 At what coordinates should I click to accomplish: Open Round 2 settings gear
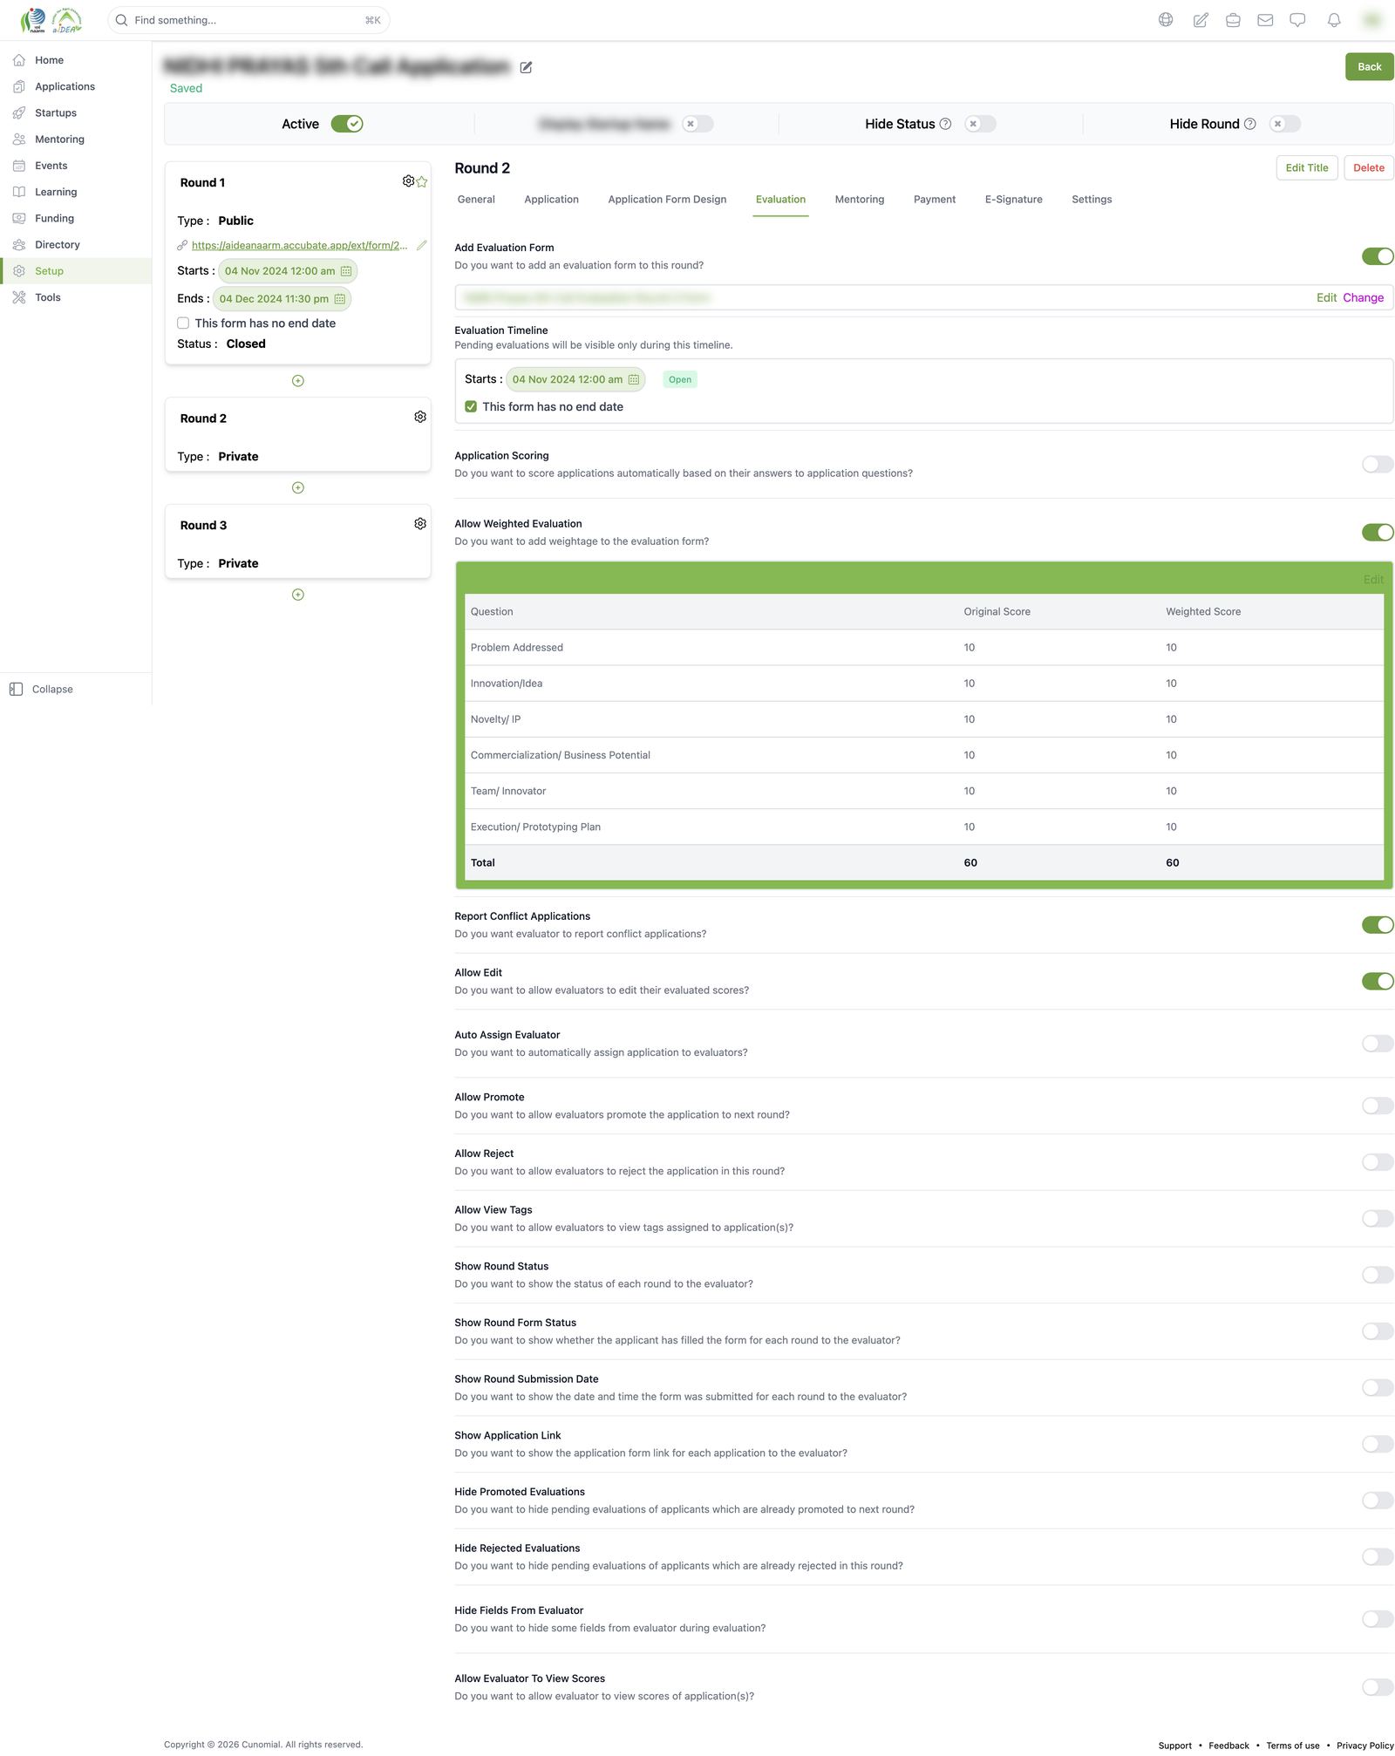point(420,417)
